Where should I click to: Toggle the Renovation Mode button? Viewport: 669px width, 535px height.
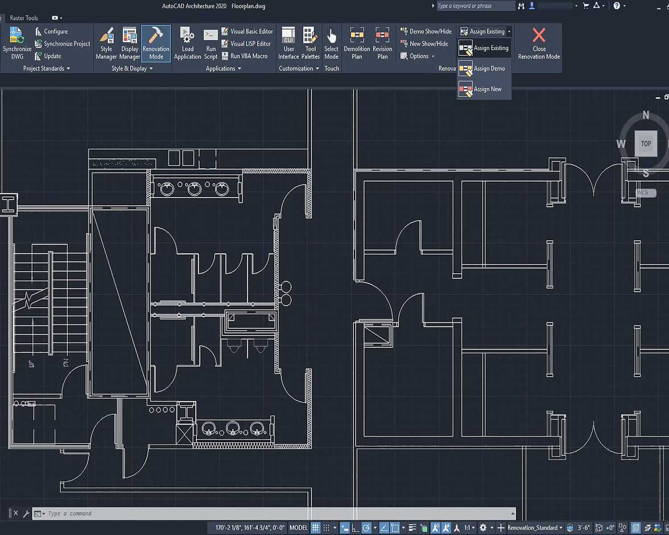[156, 43]
